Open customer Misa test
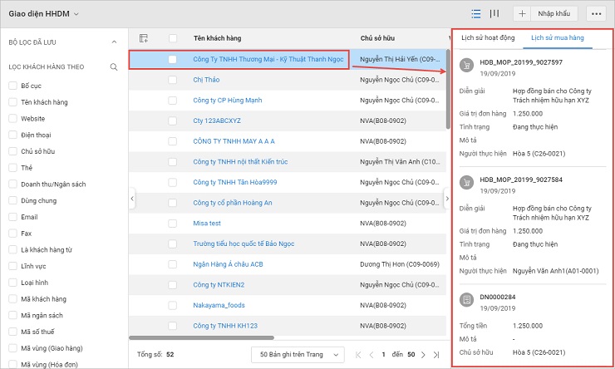The image size is (615, 369). [x=207, y=223]
